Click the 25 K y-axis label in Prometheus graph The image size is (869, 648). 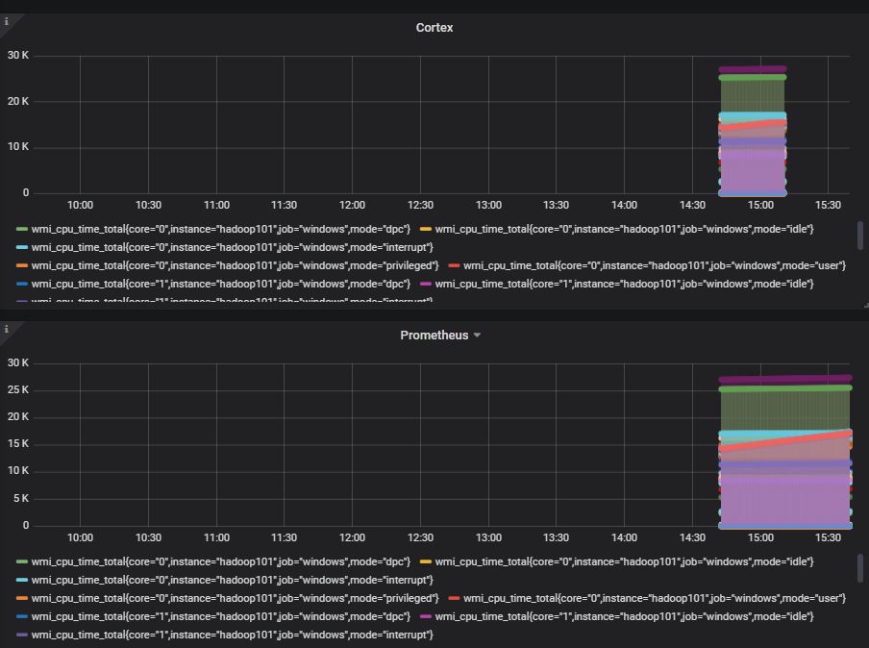pyautogui.click(x=17, y=389)
